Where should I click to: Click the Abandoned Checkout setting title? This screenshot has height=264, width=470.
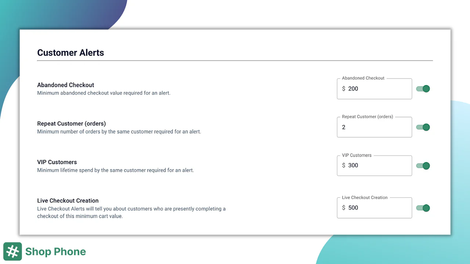(66, 85)
